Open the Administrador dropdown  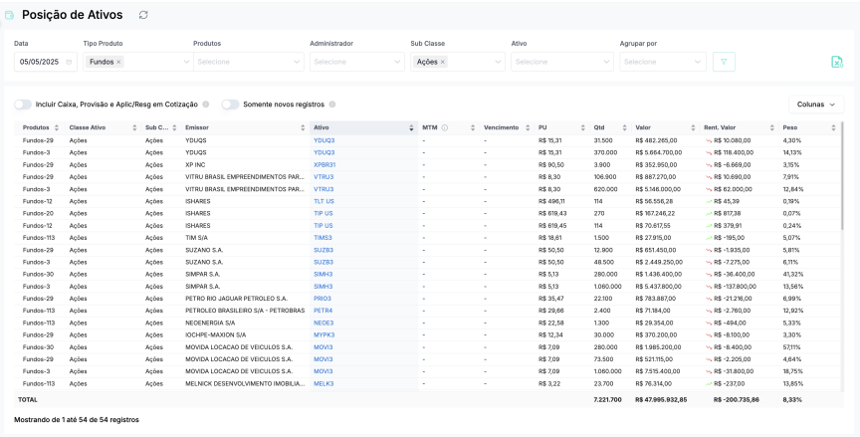coord(357,62)
